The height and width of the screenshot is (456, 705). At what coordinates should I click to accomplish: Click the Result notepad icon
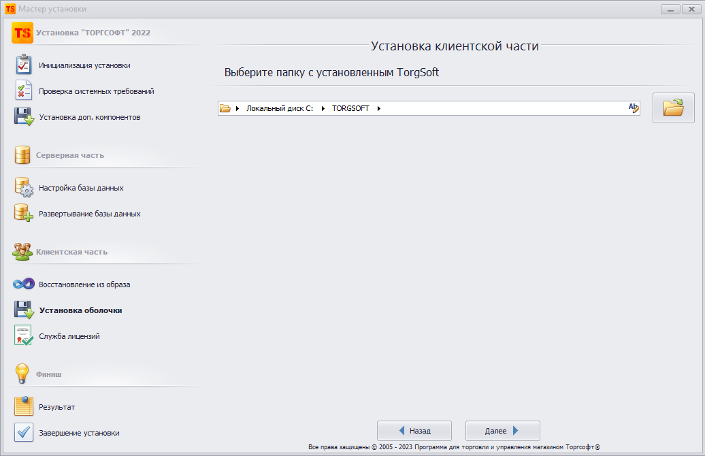23,406
